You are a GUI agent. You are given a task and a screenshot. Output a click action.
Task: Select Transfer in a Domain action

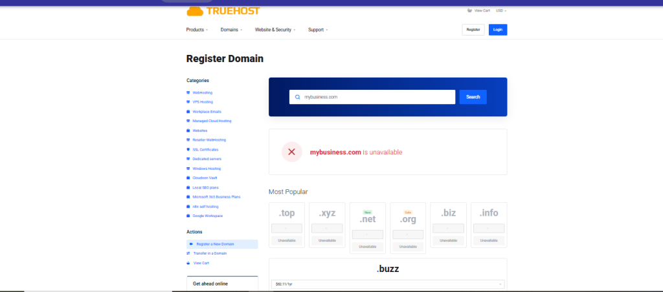pos(210,254)
